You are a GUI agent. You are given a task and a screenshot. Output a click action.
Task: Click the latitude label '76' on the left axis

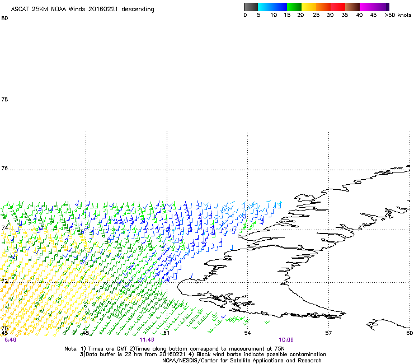4,169
